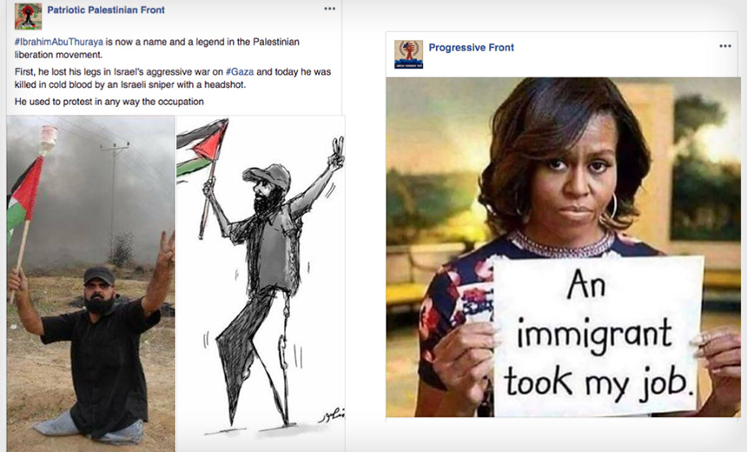Click the post text about liberation movement
The image size is (747, 452).
[x=156, y=48]
